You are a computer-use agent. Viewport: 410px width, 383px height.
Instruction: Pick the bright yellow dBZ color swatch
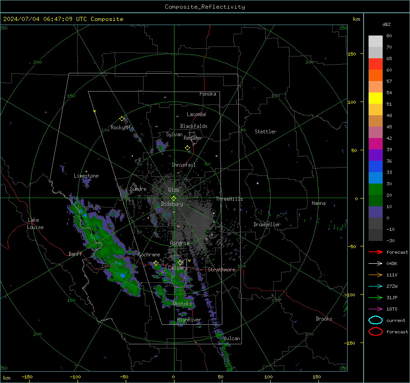point(375,98)
